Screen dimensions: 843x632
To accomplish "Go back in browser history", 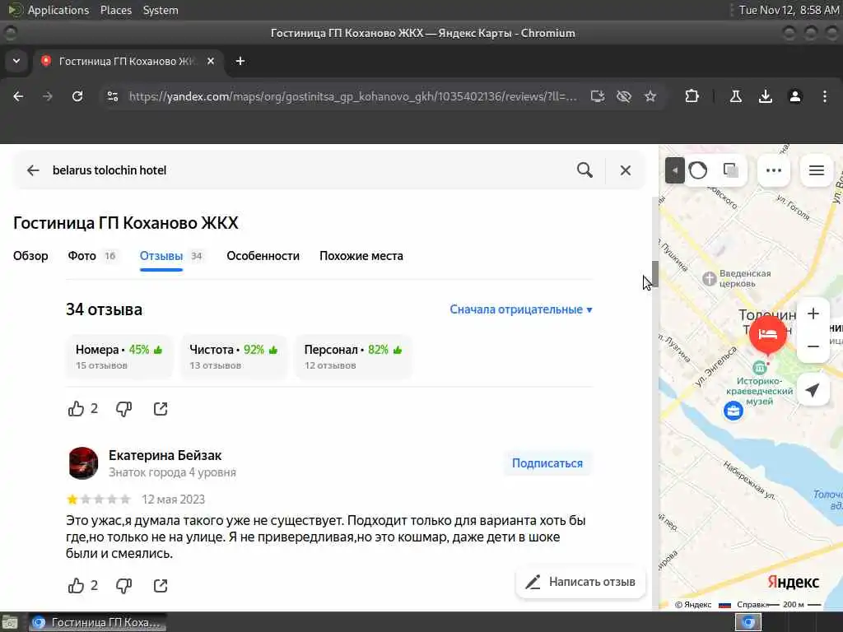I will [18, 96].
